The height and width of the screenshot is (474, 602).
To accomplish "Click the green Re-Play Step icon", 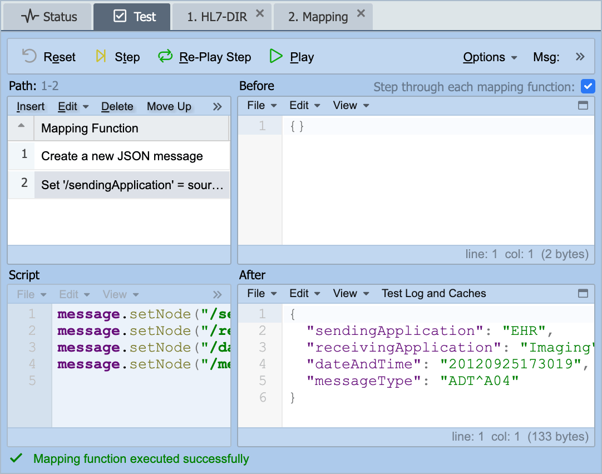I will [165, 56].
